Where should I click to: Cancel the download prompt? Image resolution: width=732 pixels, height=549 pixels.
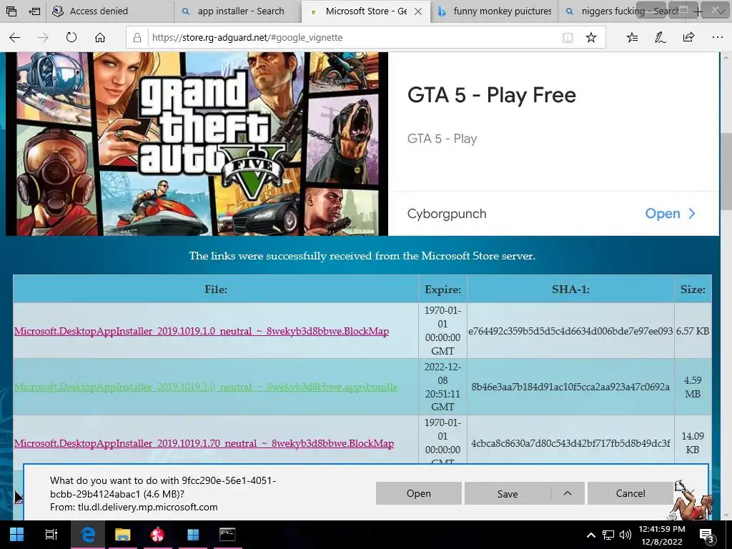click(x=630, y=493)
